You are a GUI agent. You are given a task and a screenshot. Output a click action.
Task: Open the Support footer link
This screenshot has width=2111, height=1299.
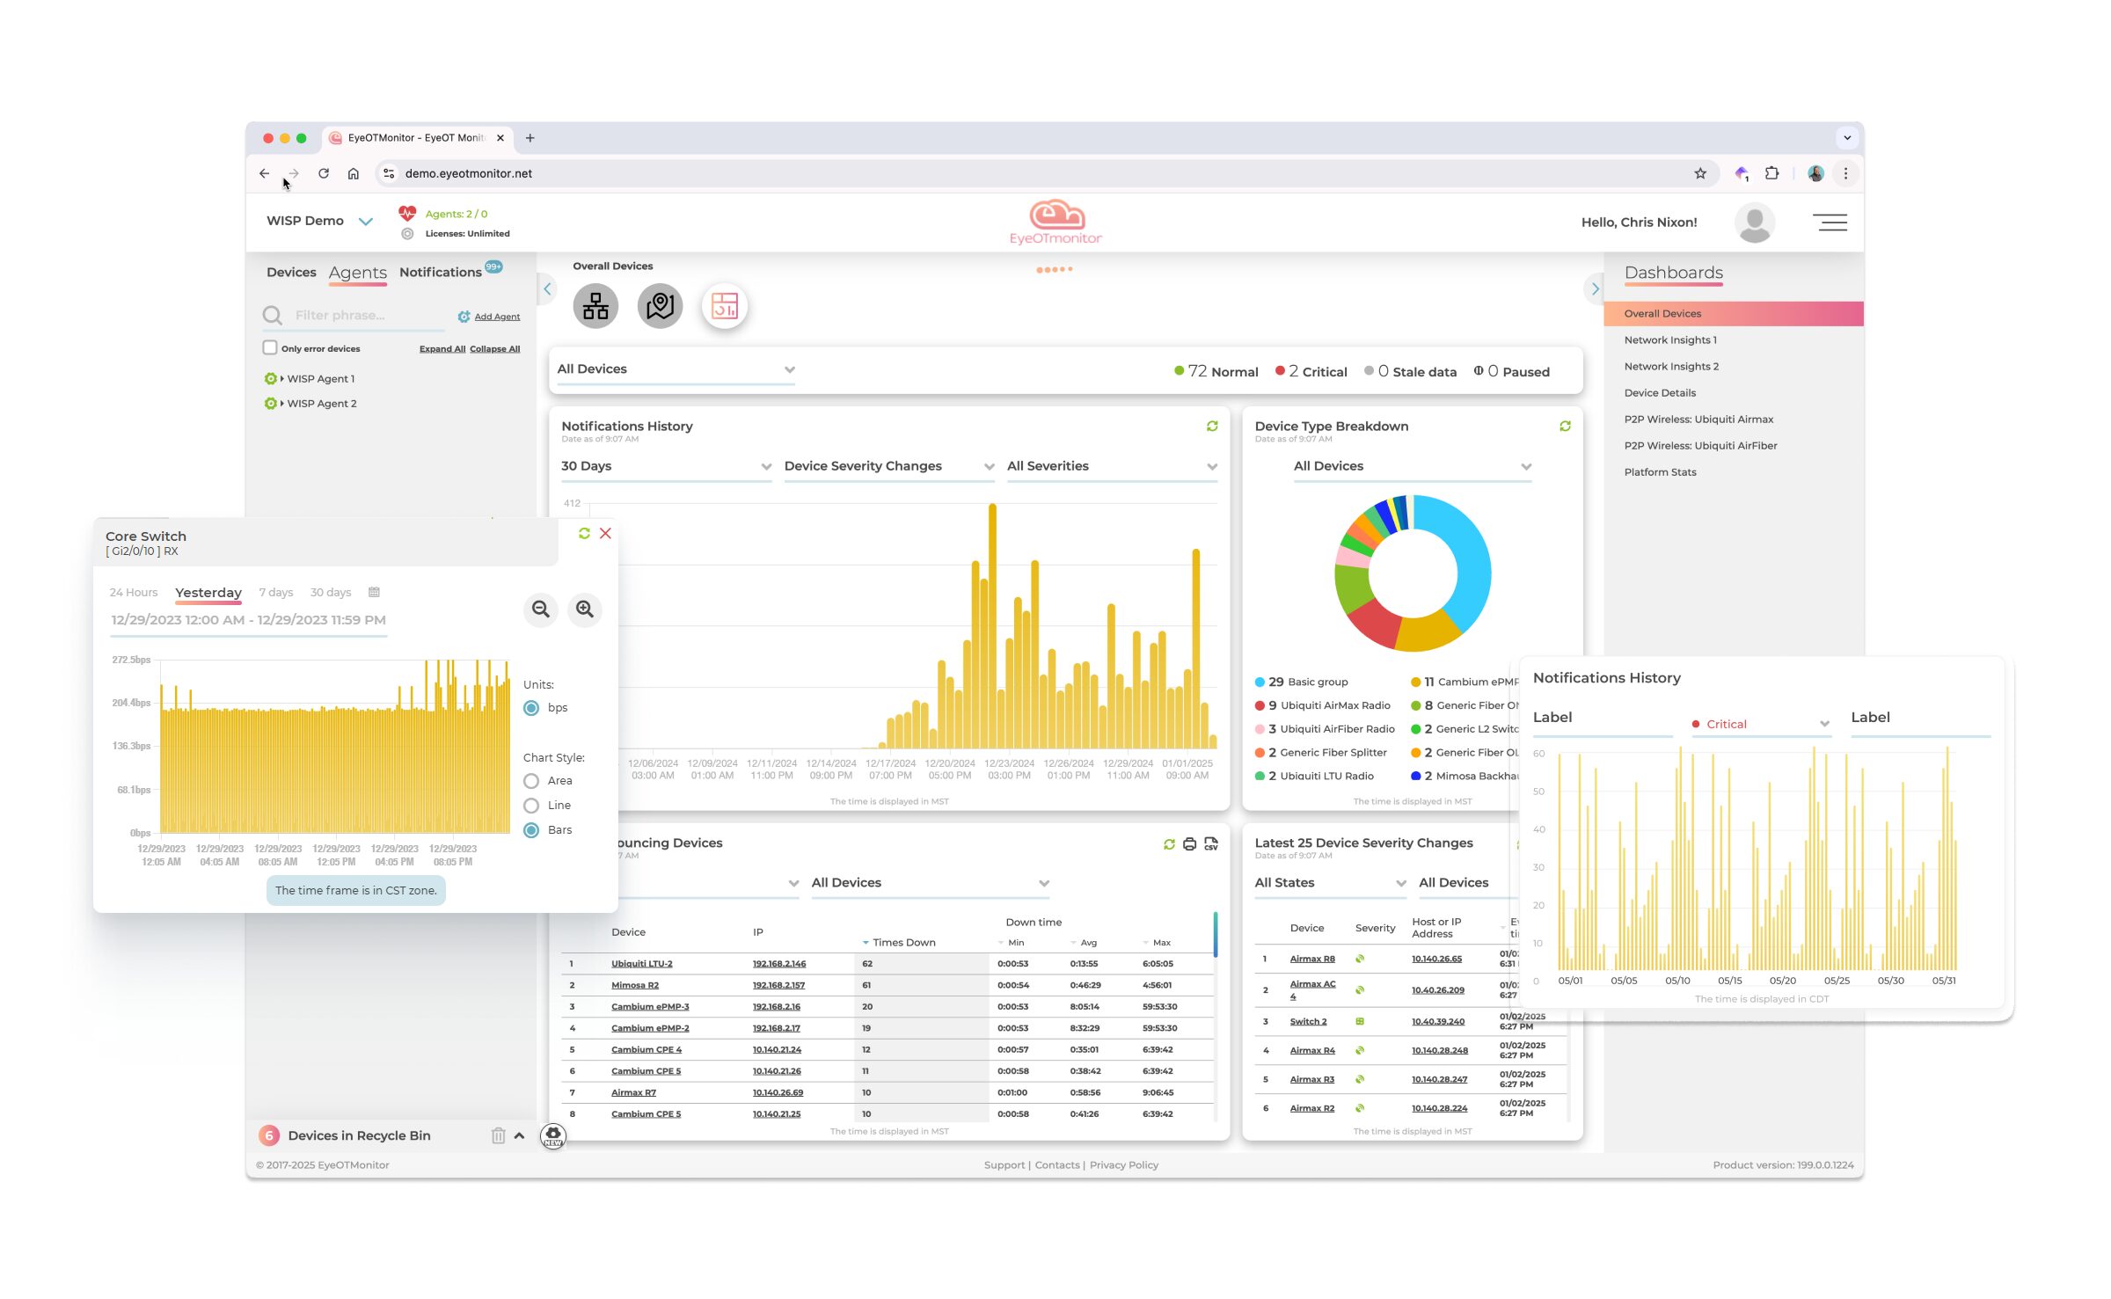click(1004, 1165)
